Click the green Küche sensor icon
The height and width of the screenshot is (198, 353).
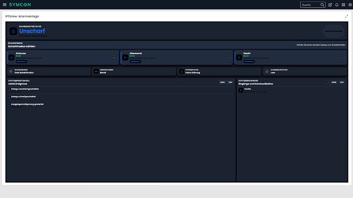(x=240, y=90)
